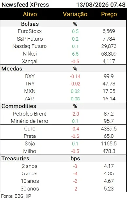Click the Ouro price 4389.5
The image size is (127, 200).
109,129
